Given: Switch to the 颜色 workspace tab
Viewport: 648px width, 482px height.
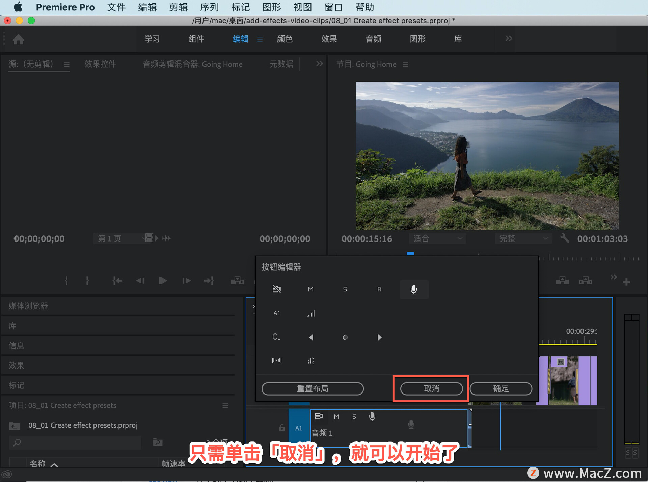Looking at the screenshot, I should pos(285,39).
